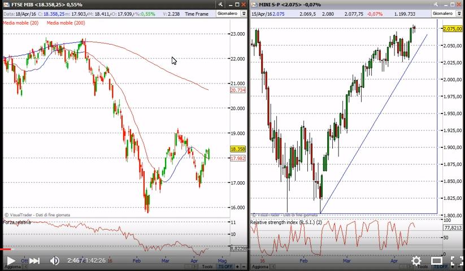Click the 0,55% change value in data bar
Image resolution: width=465 pixels, height=271 pixels.
(x=147, y=14)
